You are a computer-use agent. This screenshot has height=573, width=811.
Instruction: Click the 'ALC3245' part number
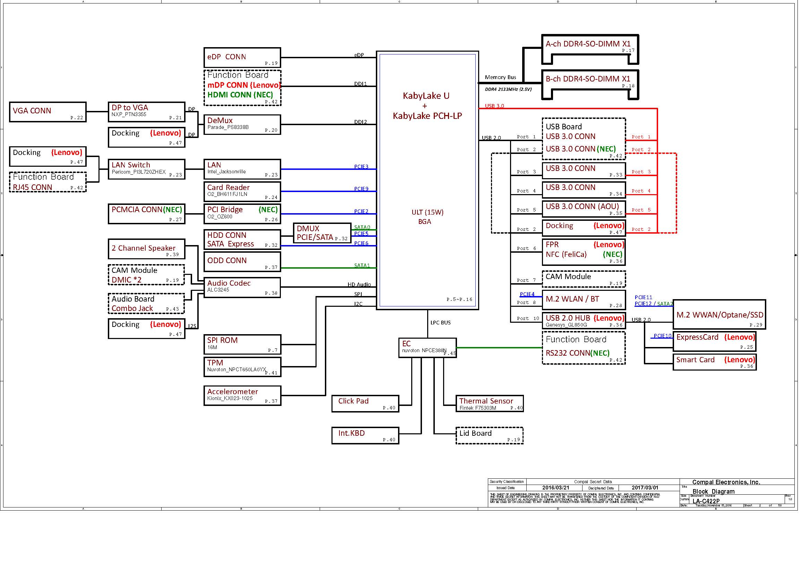point(218,290)
